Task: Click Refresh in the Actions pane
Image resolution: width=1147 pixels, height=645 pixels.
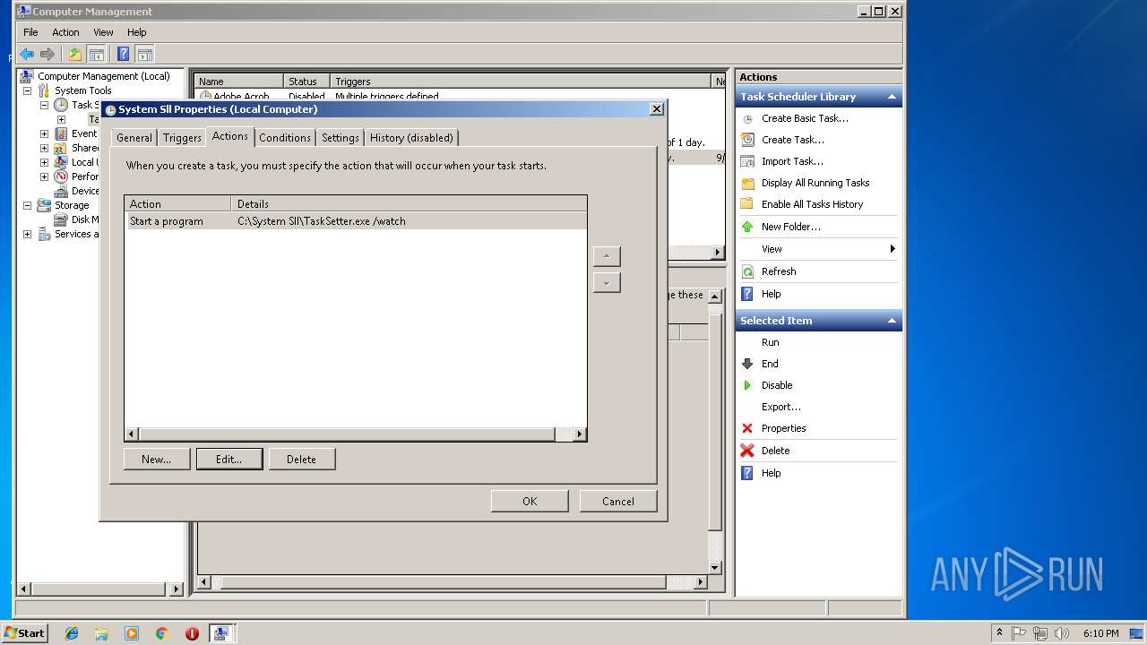Action: (779, 271)
